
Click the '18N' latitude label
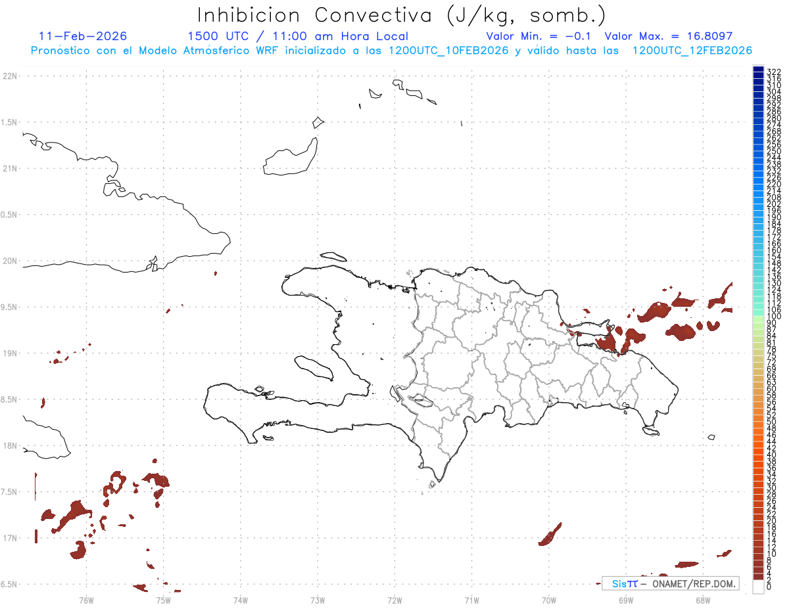pos(10,445)
